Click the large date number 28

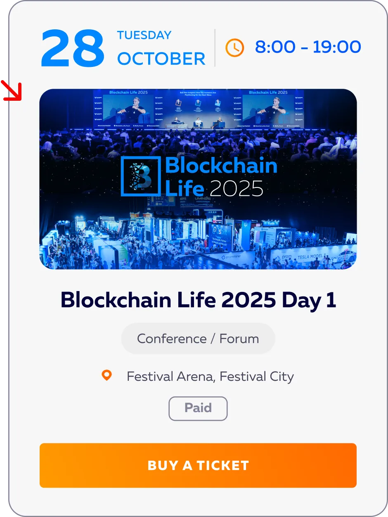(x=73, y=49)
